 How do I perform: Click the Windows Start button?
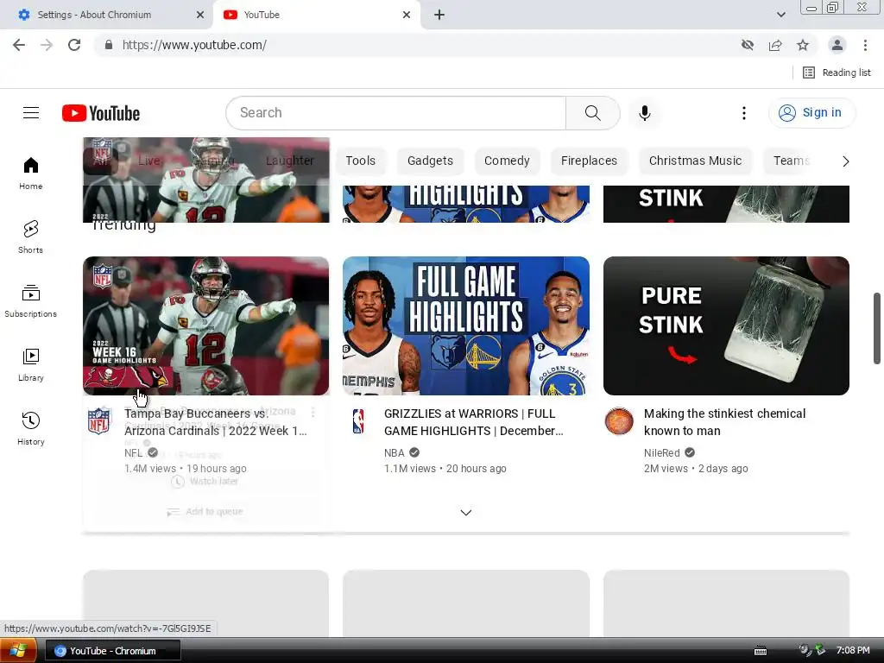pos(18,651)
